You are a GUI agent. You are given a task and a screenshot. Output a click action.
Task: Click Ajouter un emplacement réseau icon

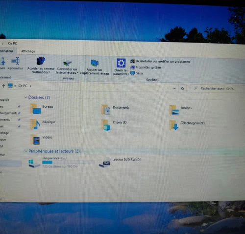[x=95, y=63]
